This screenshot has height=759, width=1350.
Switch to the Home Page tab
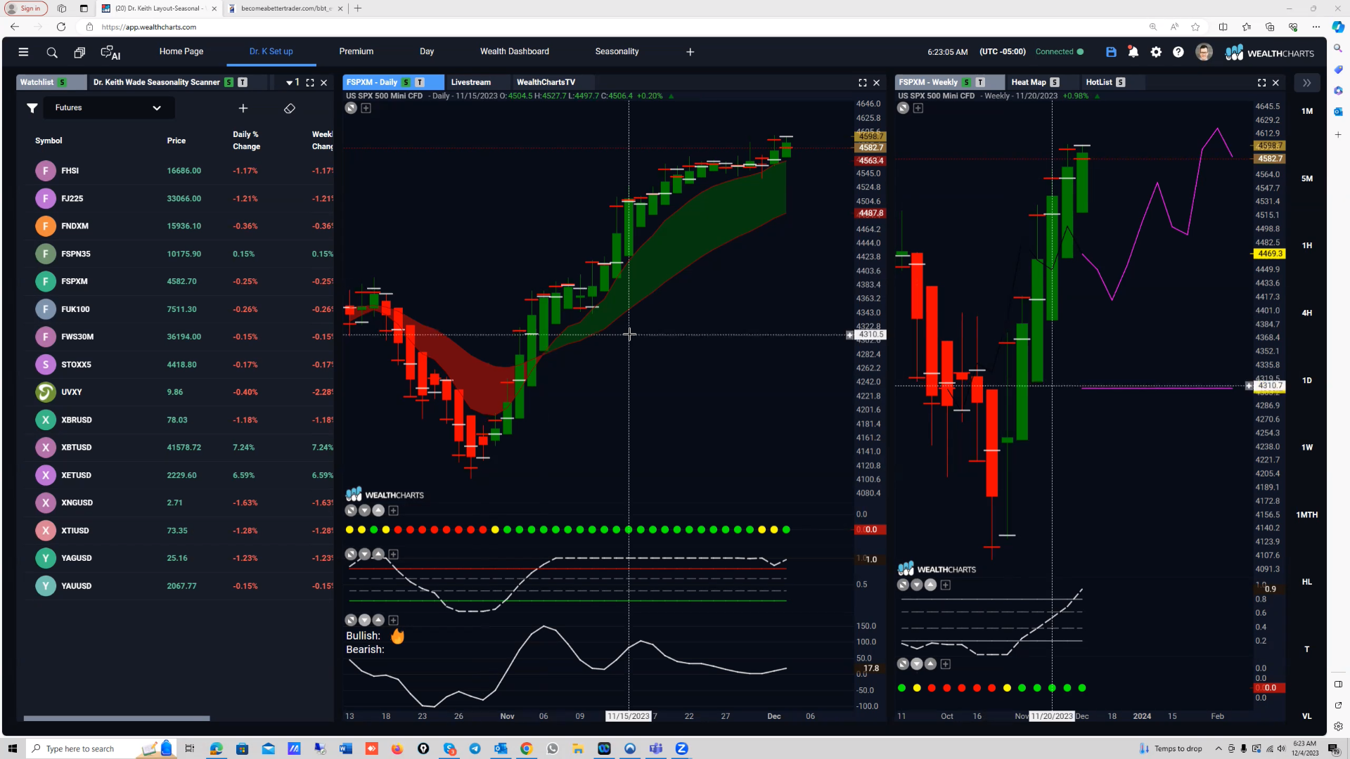(181, 52)
